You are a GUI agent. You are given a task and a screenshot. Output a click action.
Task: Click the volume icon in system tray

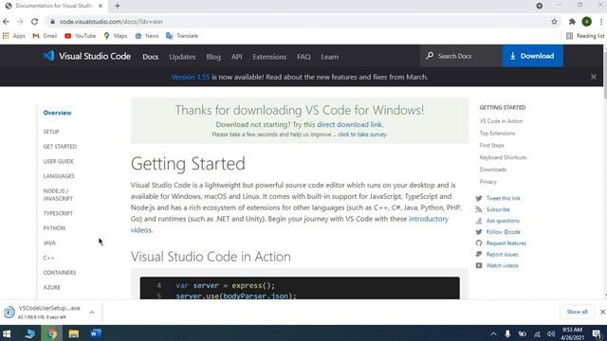pos(551,334)
